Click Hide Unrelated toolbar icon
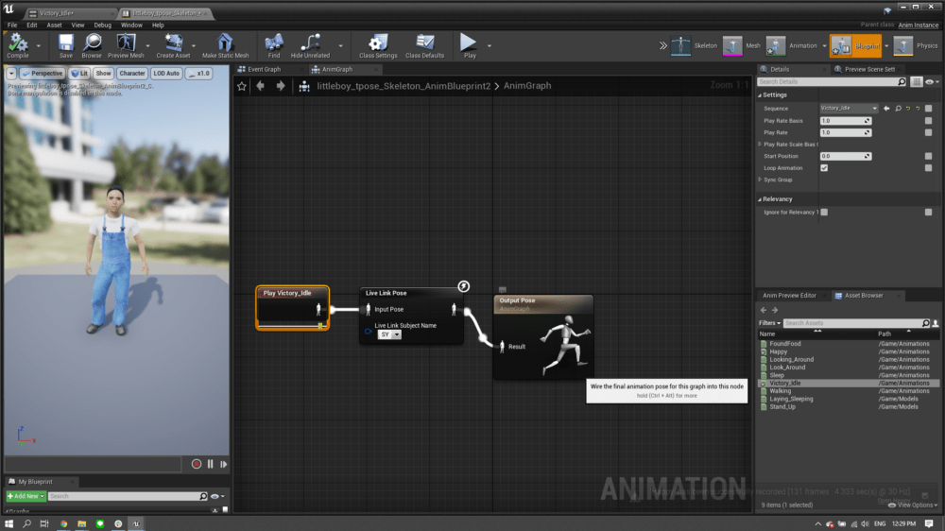Screen dimensions: 945x531 [310, 45]
